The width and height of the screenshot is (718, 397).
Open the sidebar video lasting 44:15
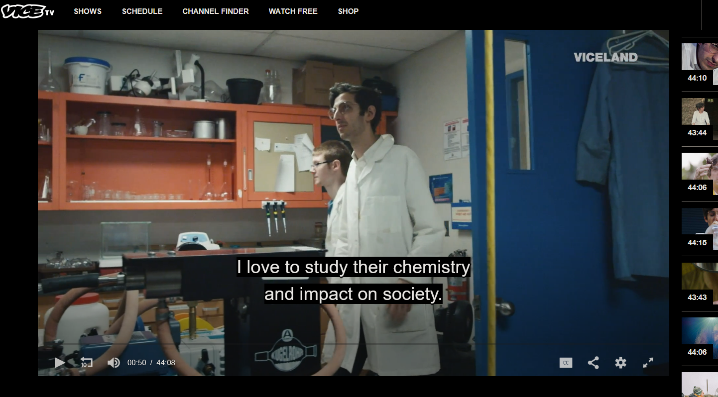pos(700,229)
